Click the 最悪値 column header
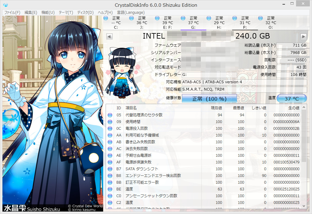 coord(239,108)
